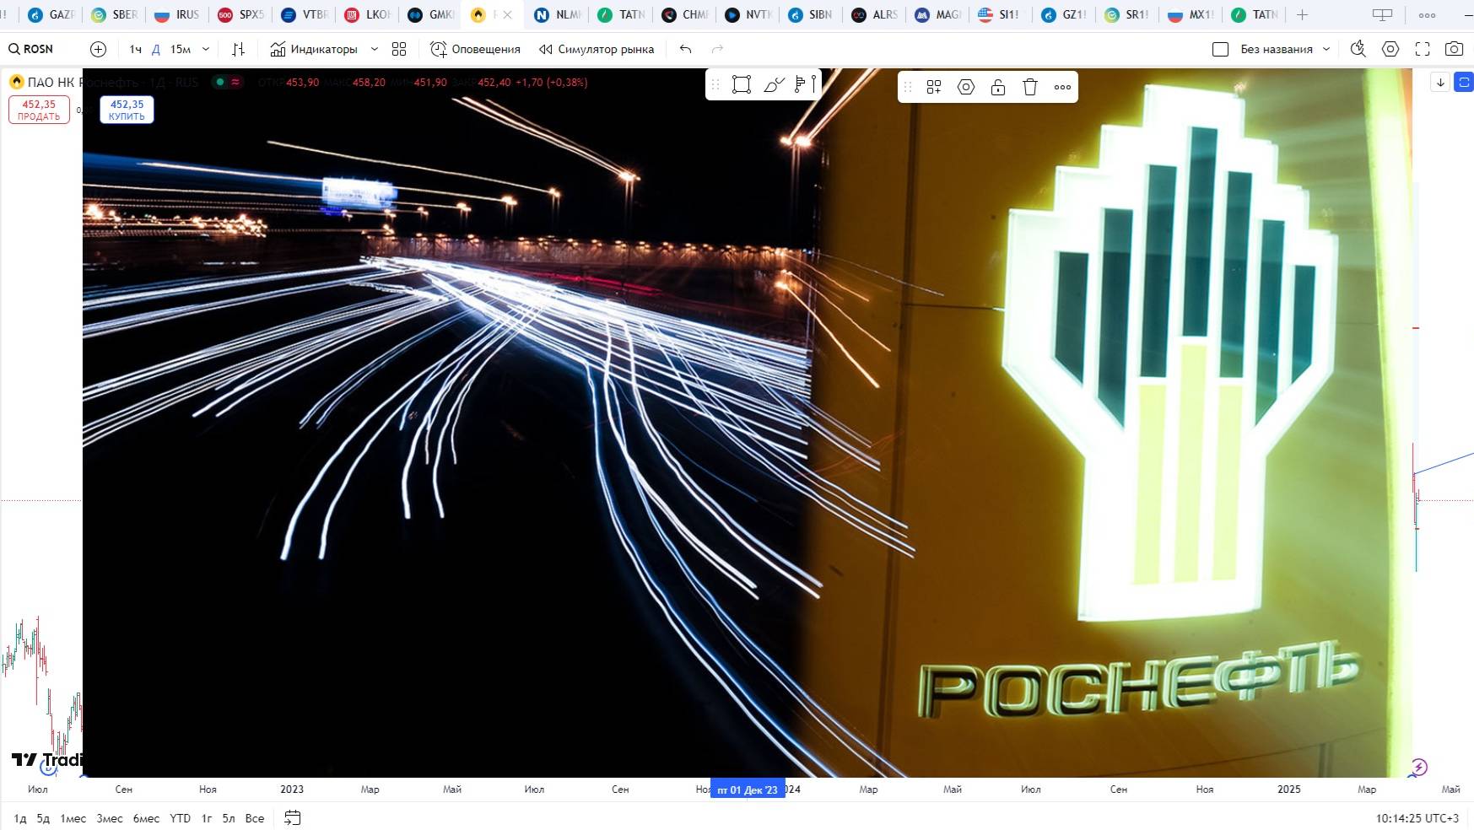Open Индикаторы indicators dialog
The image size is (1474, 830).
314,49
